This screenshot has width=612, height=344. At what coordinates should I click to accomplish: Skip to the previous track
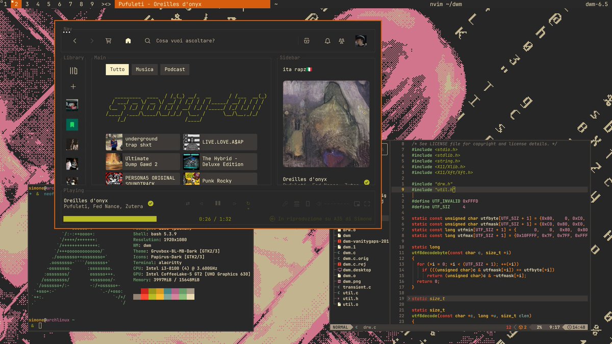(201, 203)
